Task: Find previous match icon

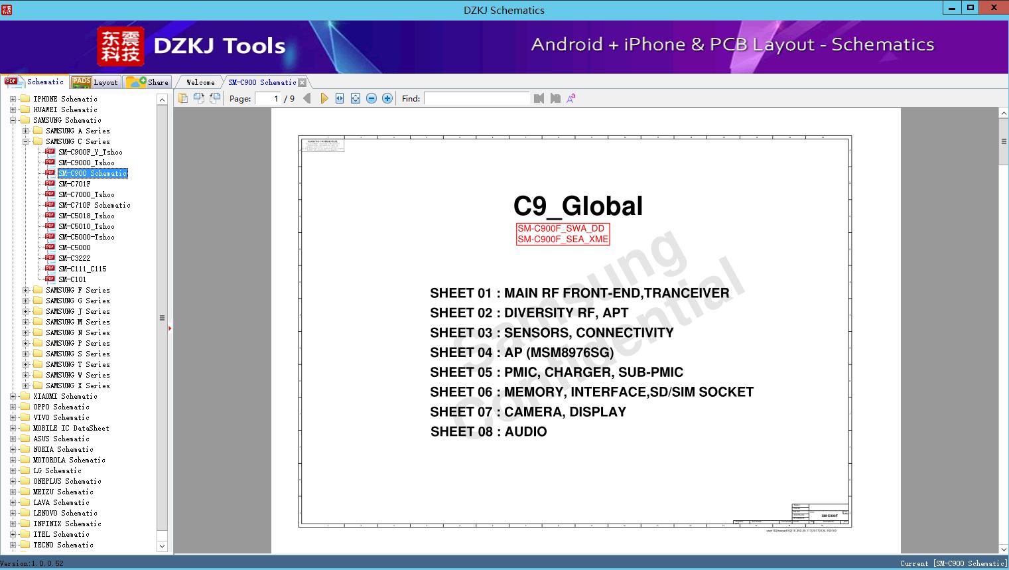Action: click(x=539, y=98)
